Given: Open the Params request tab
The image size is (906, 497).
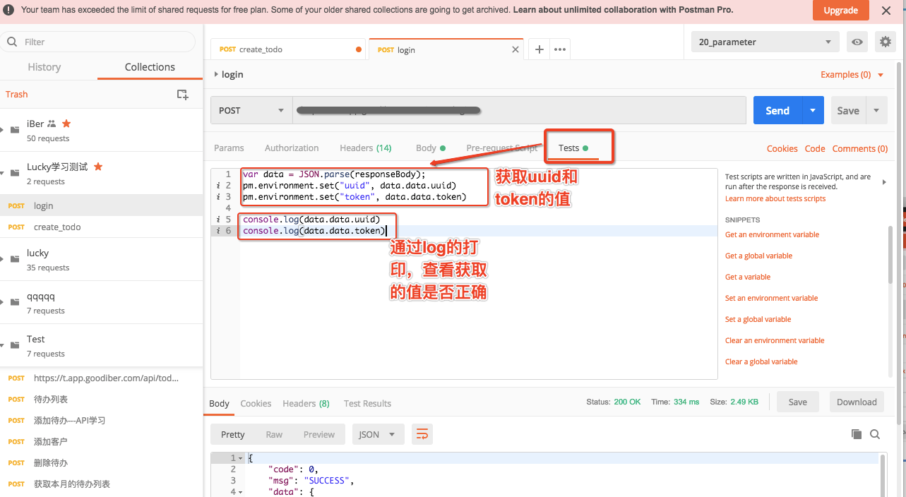Looking at the screenshot, I should 229,148.
